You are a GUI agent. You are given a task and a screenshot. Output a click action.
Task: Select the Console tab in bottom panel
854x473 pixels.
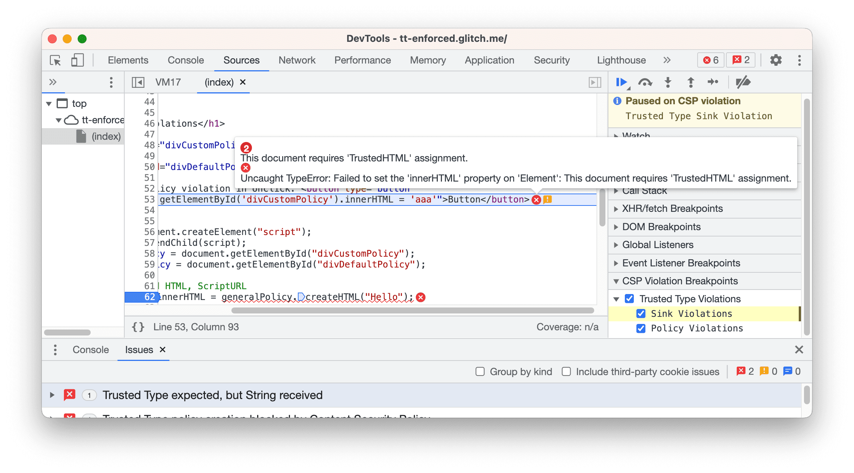tap(90, 349)
